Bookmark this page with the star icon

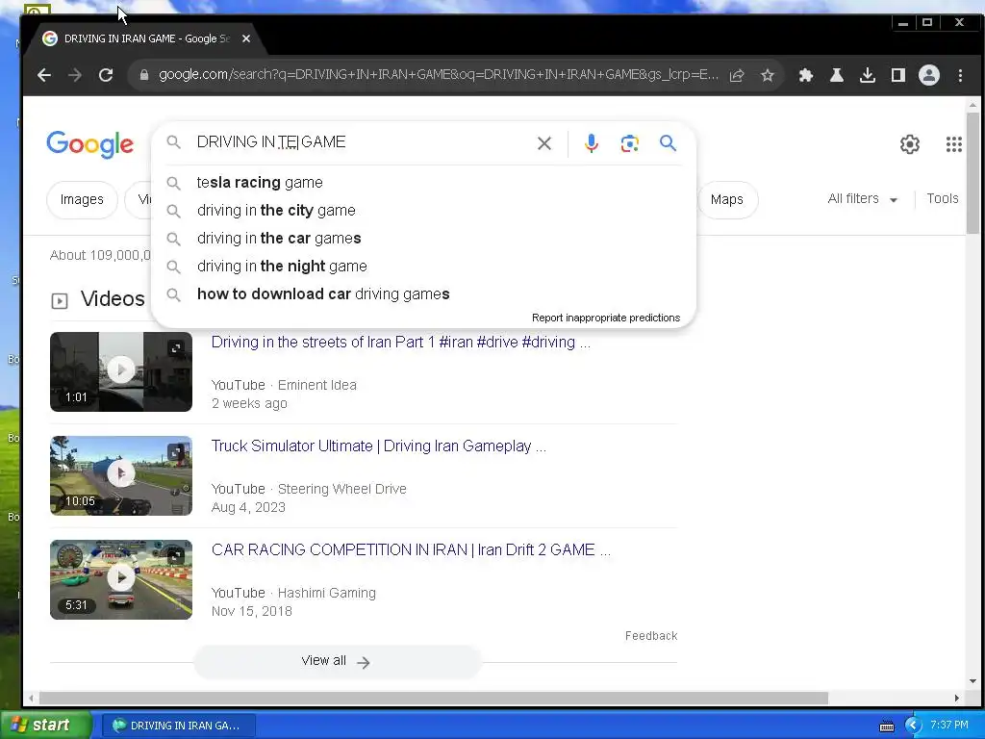click(767, 75)
